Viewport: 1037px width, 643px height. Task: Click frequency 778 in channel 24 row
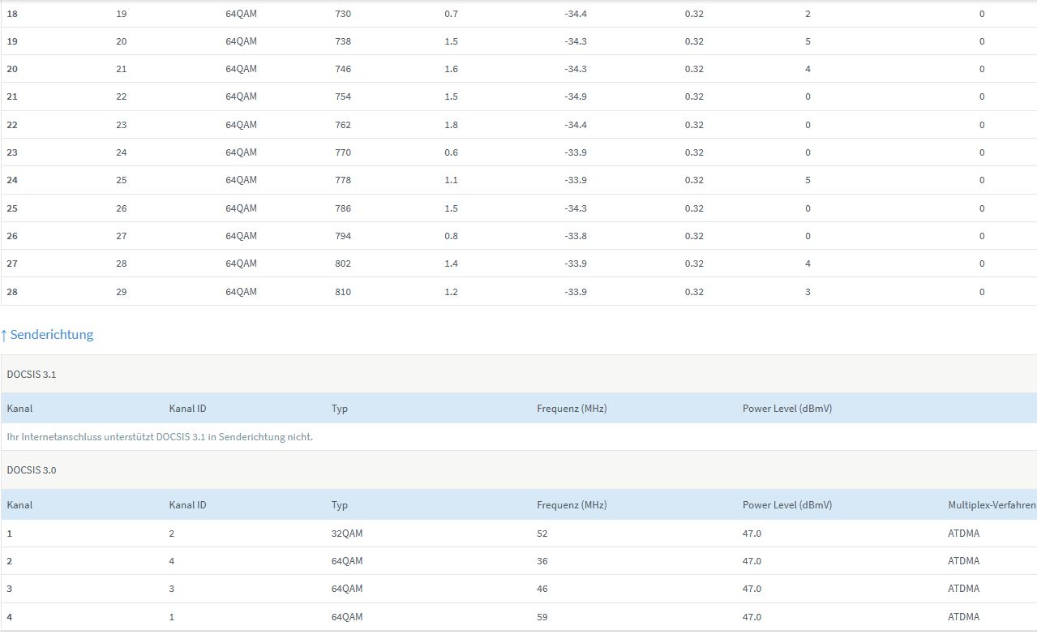coord(343,180)
